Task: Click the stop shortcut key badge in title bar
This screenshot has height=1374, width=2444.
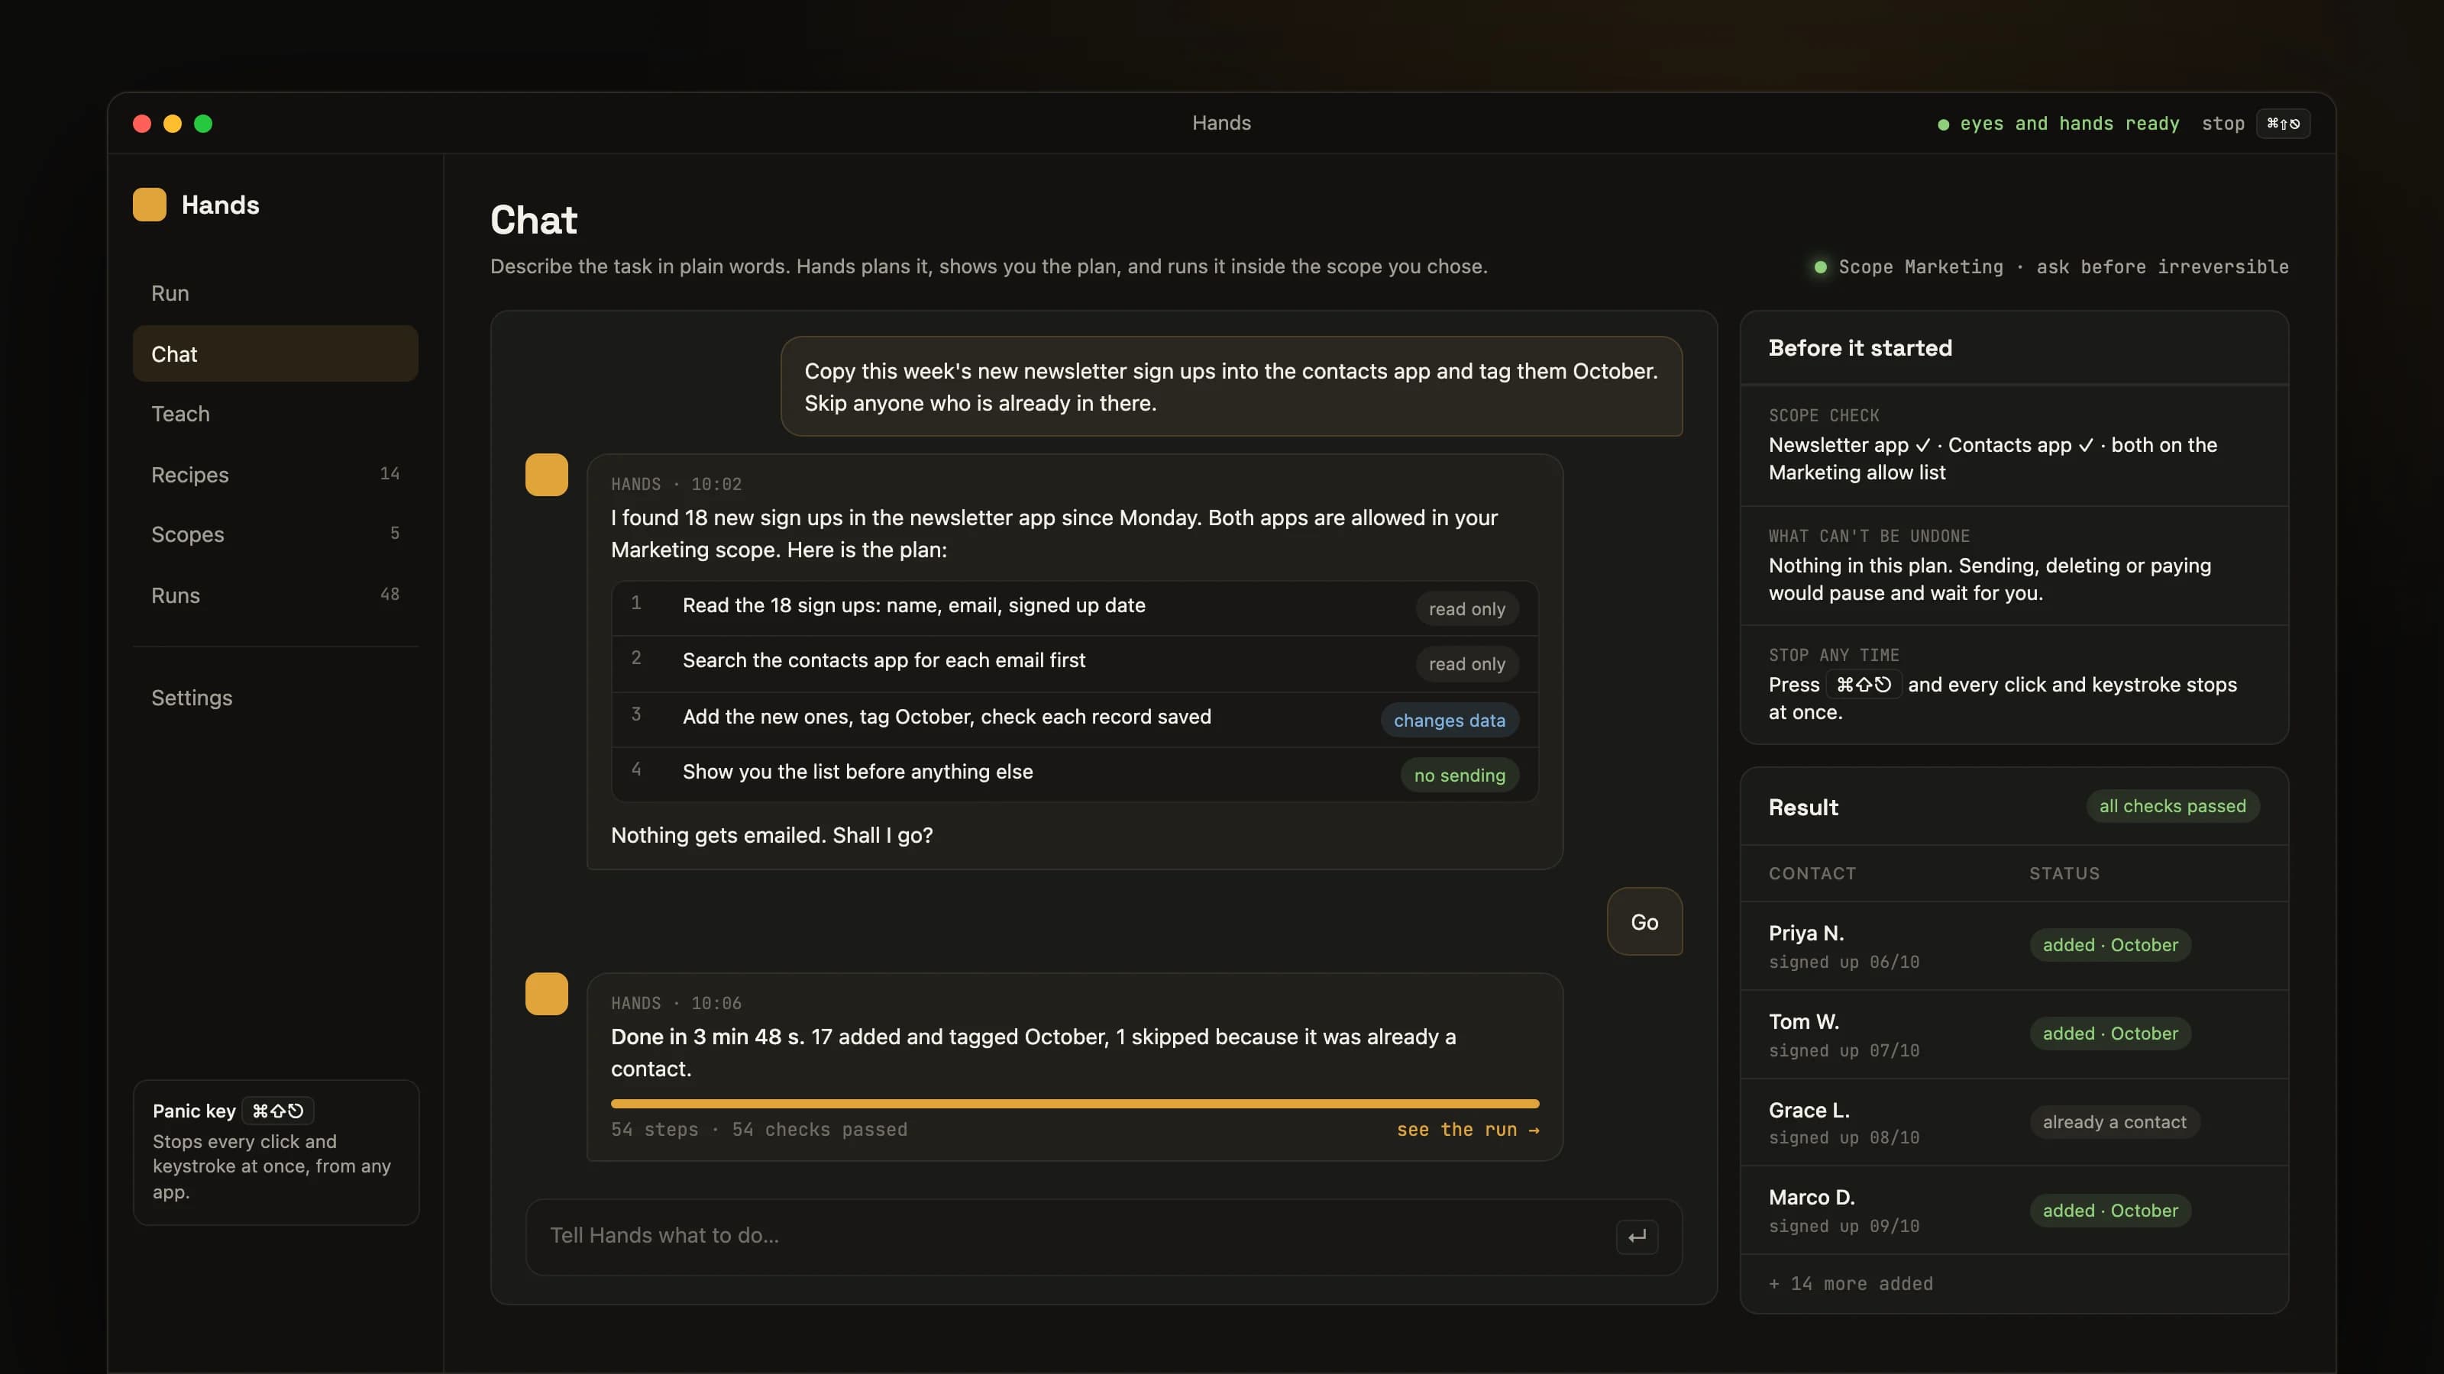Action: (2283, 123)
